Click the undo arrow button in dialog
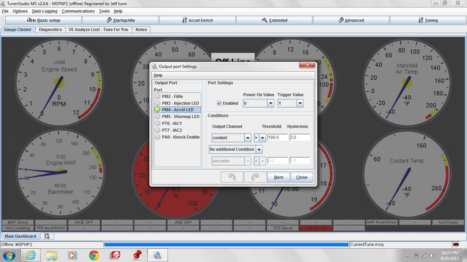 [232, 177]
